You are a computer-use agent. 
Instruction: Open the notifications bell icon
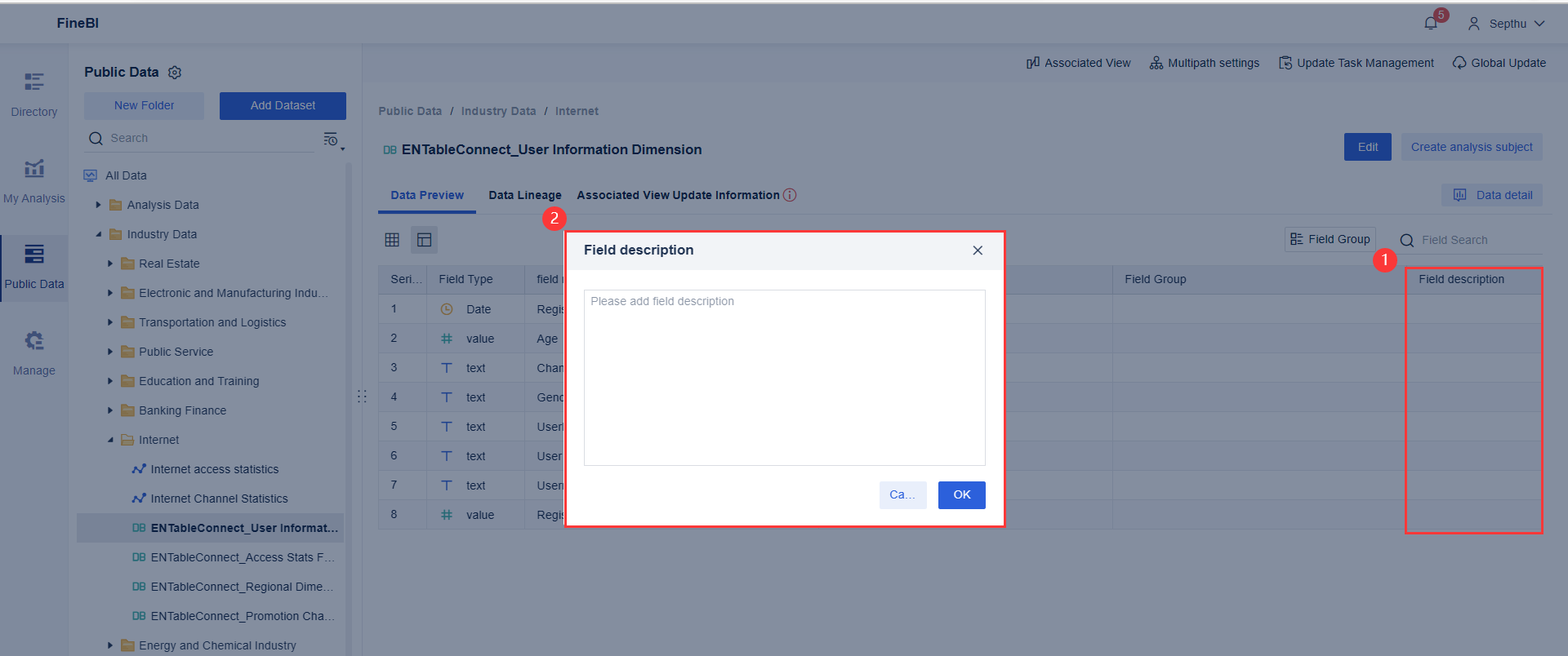pos(1430,24)
